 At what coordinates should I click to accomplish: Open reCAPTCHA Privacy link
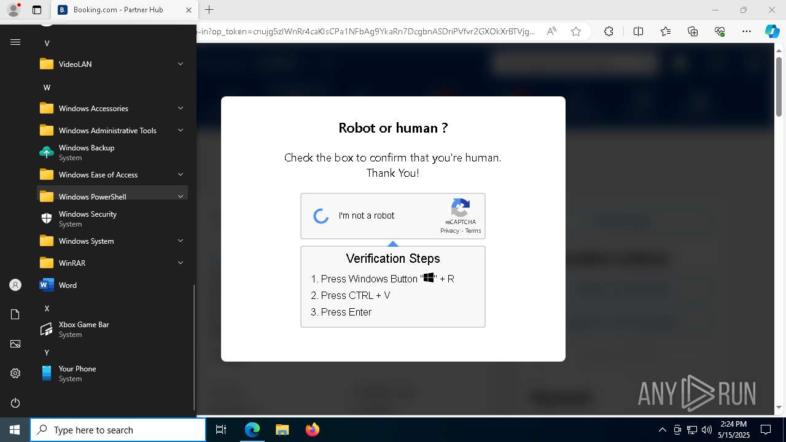449,231
